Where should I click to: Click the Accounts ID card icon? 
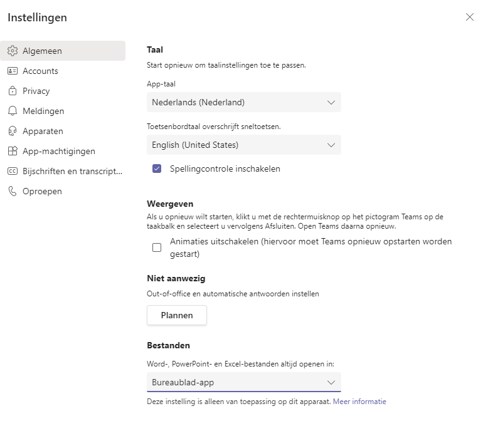(x=13, y=71)
